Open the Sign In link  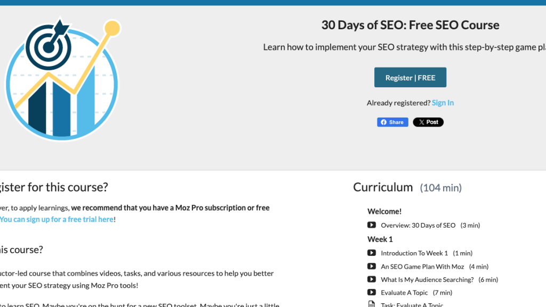click(x=443, y=103)
